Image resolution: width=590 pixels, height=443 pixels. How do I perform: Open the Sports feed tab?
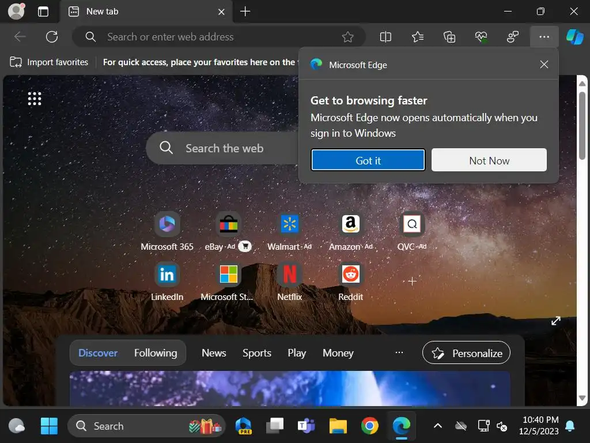pyautogui.click(x=256, y=353)
